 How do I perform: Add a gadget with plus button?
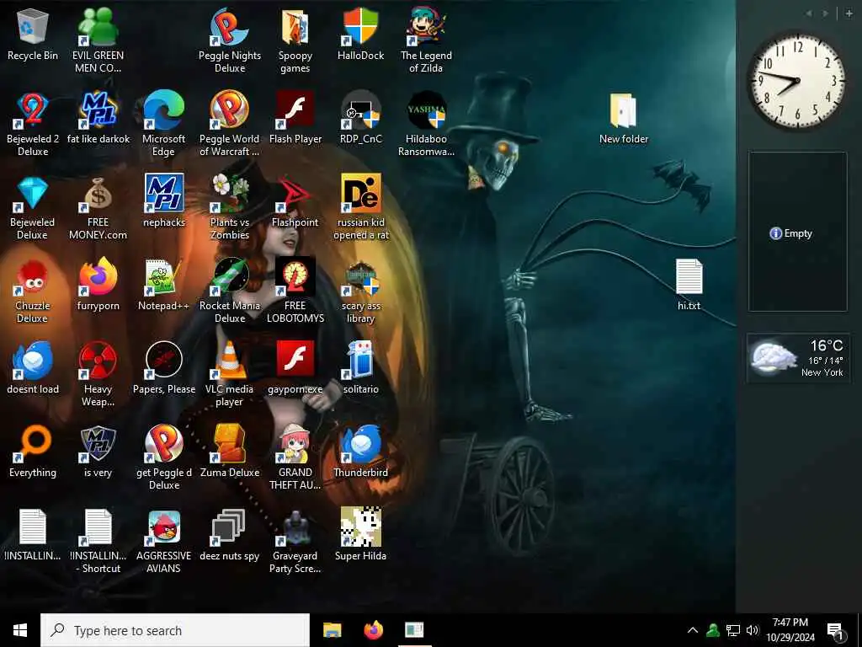click(x=849, y=13)
